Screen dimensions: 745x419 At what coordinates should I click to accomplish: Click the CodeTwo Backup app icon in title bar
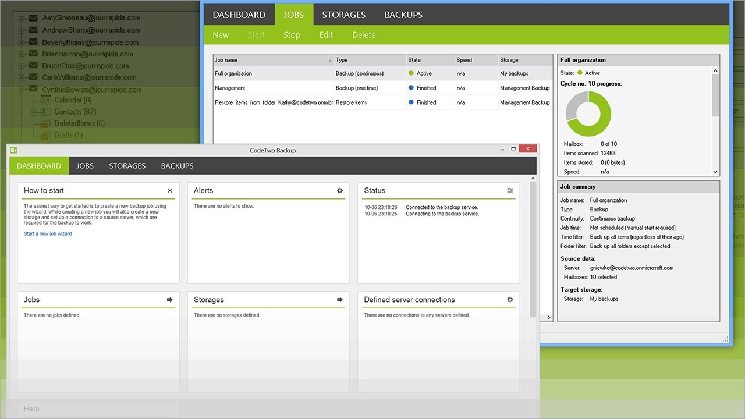(x=13, y=150)
